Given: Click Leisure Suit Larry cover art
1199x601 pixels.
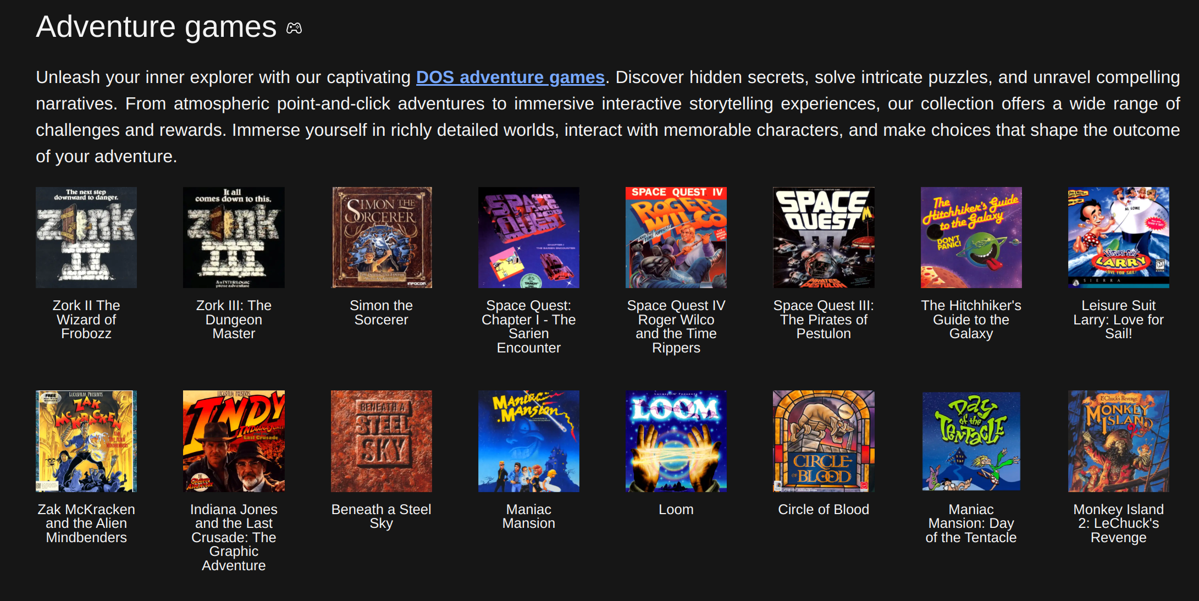Looking at the screenshot, I should point(1118,238).
